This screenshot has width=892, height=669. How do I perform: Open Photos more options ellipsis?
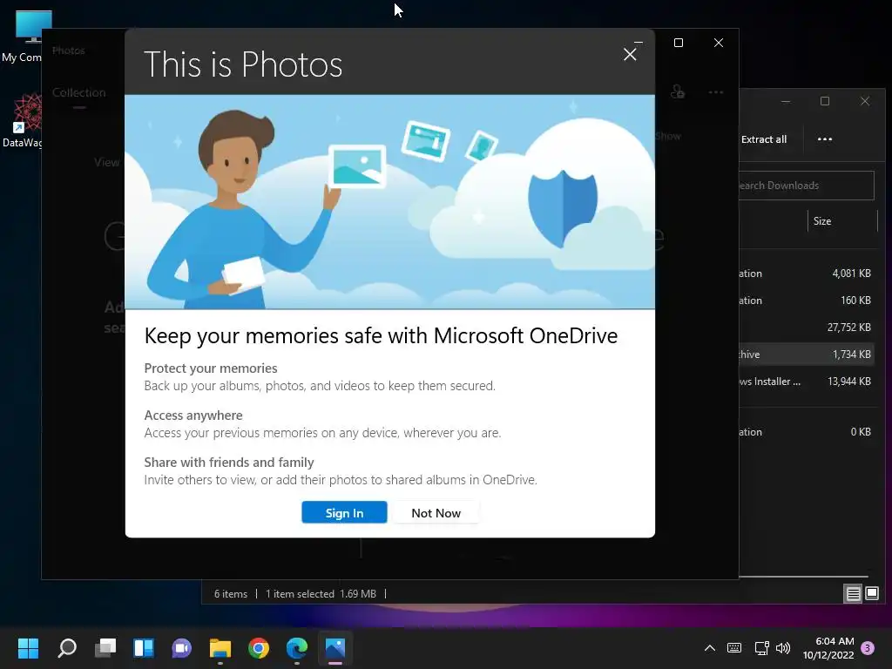click(x=716, y=92)
